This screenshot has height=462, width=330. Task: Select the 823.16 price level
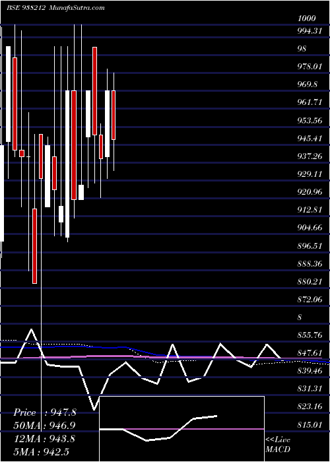pyautogui.click(x=310, y=407)
